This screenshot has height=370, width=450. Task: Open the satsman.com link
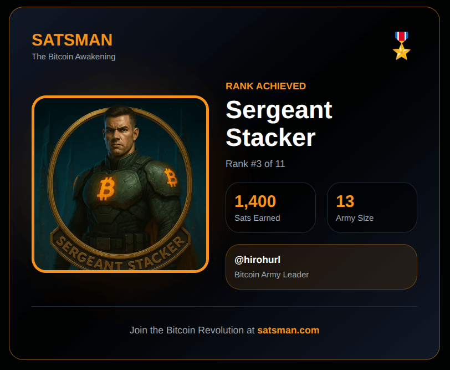pos(288,330)
